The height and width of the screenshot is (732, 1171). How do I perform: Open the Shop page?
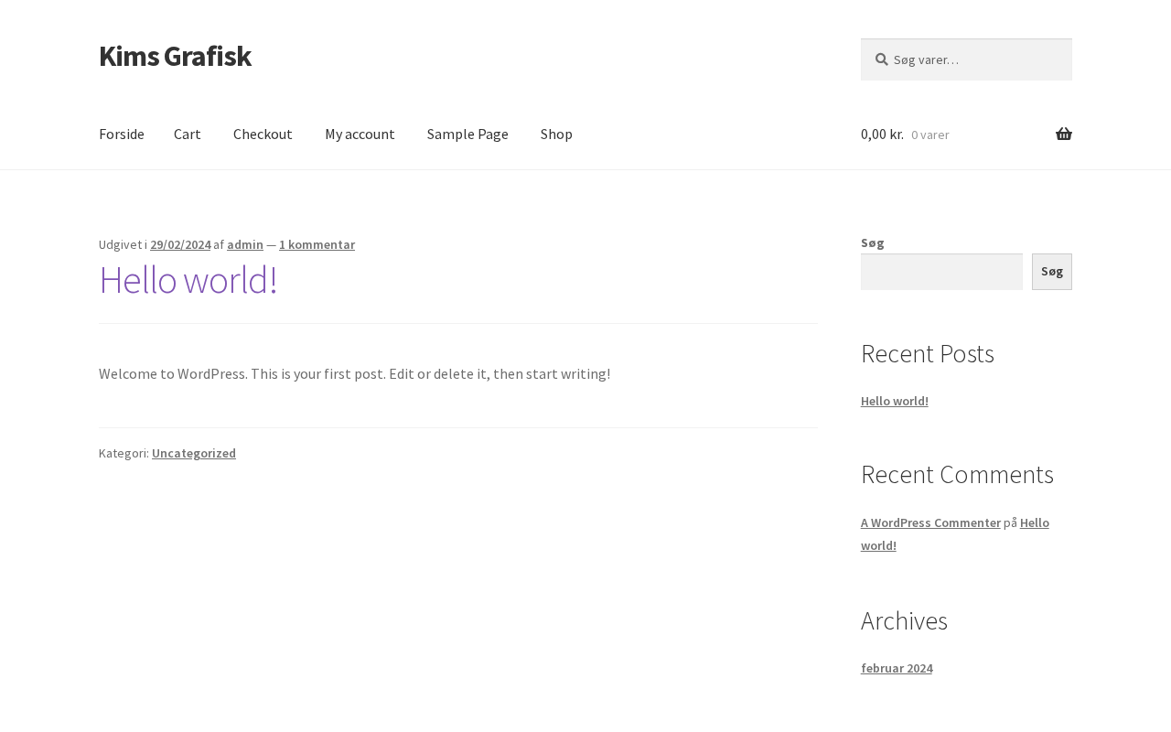556,135
